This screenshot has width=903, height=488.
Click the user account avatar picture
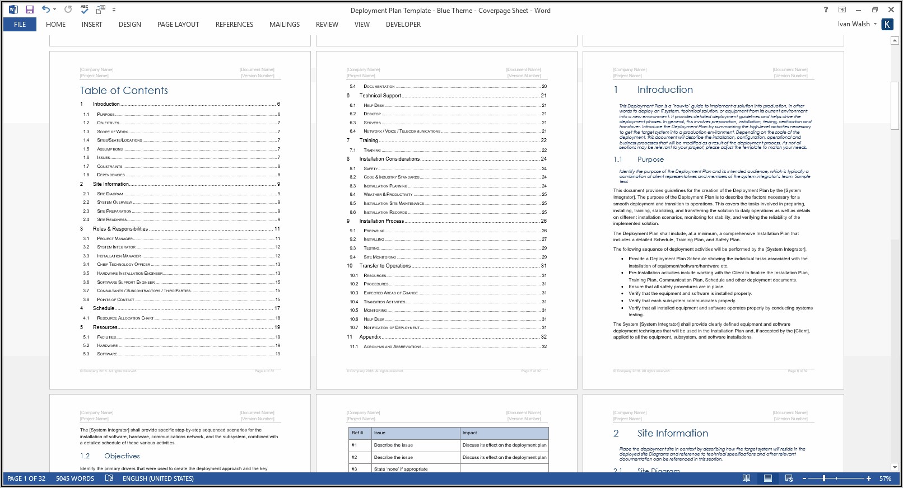(887, 24)
